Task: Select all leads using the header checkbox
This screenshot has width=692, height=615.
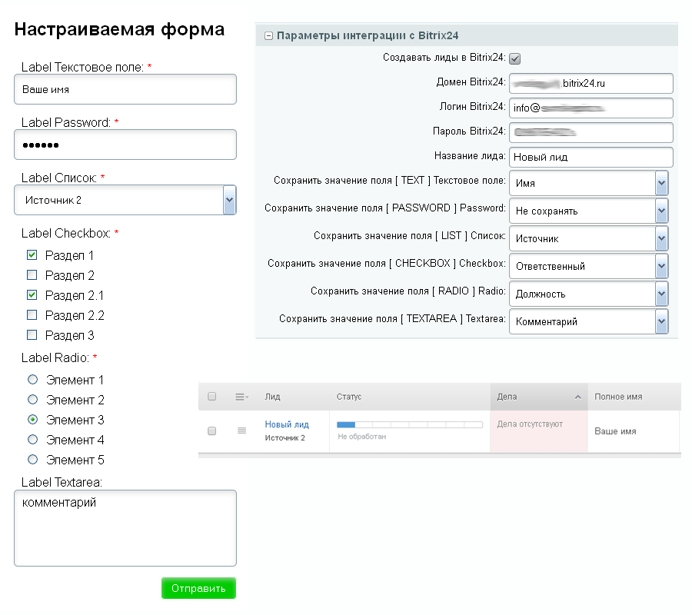Action: pos(212,397)
